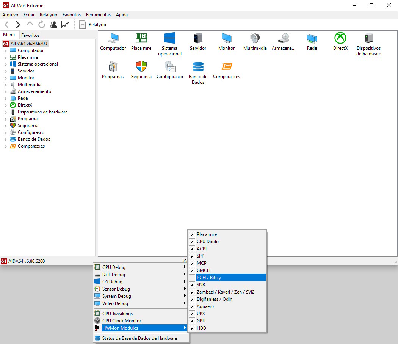Expand the Computador tree node

click(x=5, y=50)
